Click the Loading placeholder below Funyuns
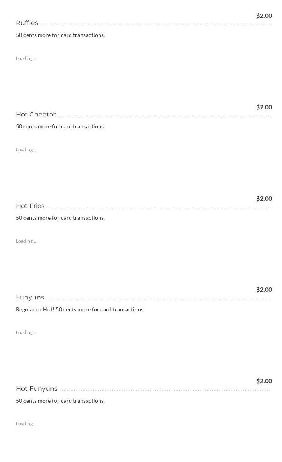This screenshot has width=282, height=462. (26, 332)
